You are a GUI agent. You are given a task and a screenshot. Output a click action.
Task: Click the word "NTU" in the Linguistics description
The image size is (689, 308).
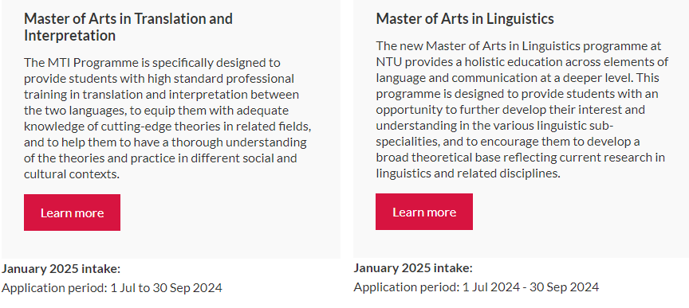(389, 62)
